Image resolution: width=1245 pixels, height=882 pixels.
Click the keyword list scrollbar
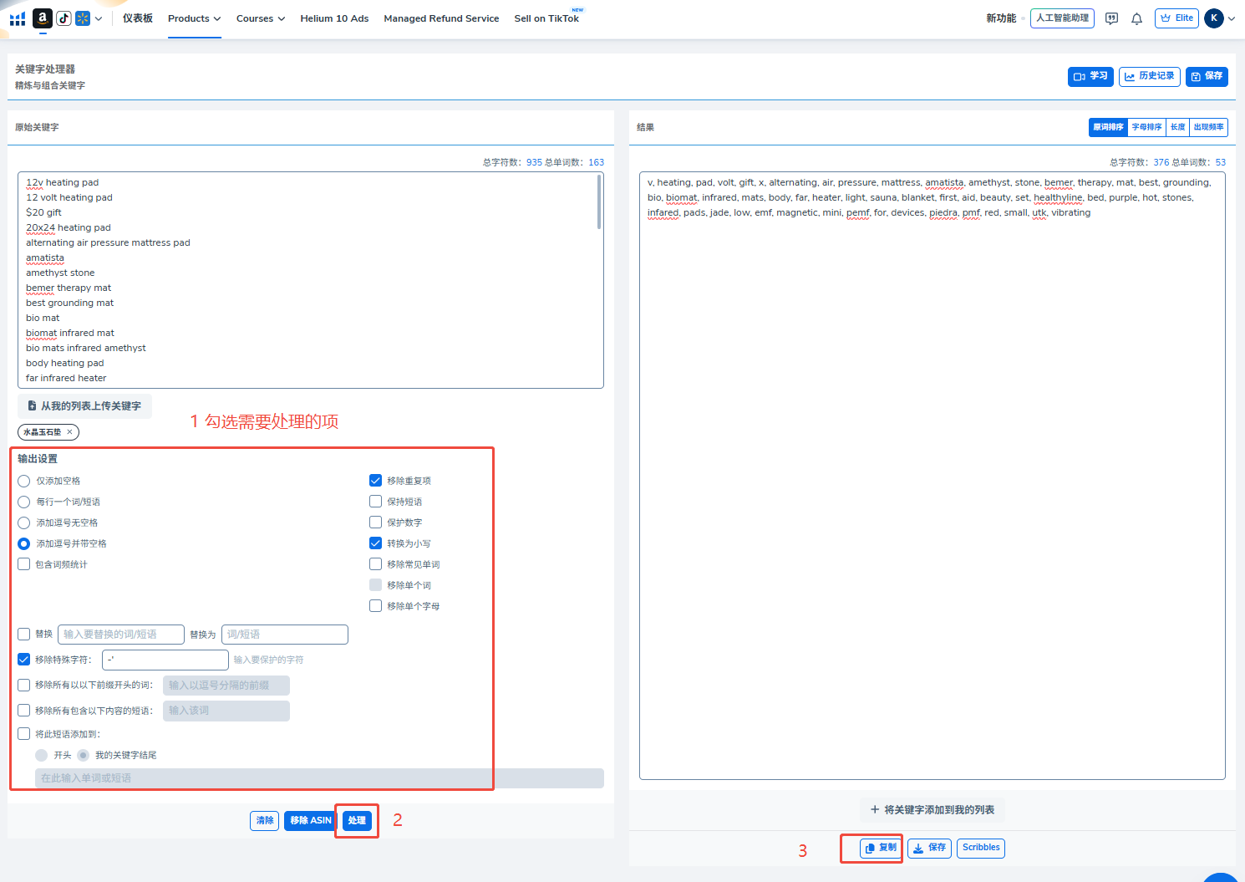(599, 202)
